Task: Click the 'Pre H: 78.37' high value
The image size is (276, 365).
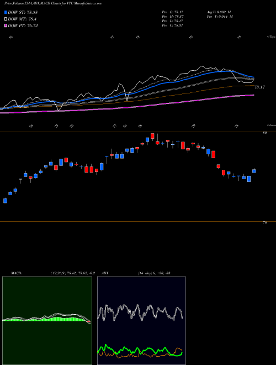Action: point(173,17)
